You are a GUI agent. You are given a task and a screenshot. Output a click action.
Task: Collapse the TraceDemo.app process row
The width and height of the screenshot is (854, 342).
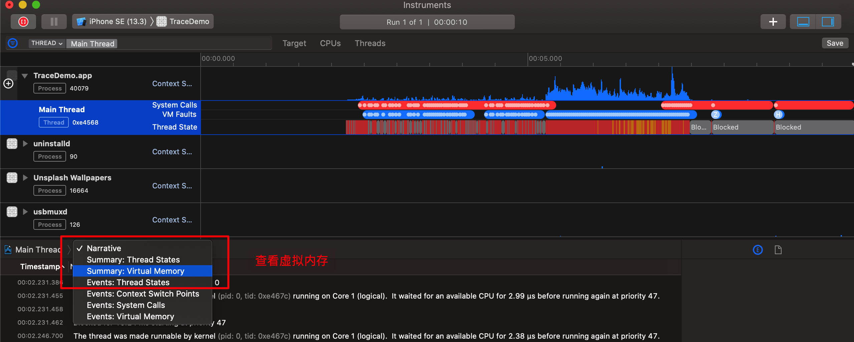click(25, 76)
